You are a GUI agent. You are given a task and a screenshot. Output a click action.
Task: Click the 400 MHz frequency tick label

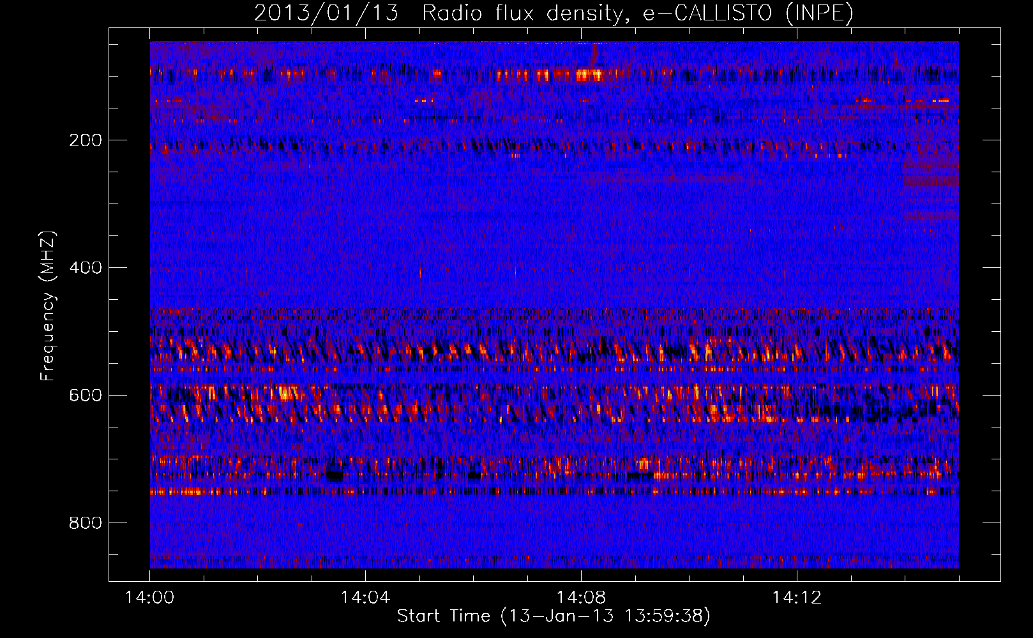[x=86, y=268]
